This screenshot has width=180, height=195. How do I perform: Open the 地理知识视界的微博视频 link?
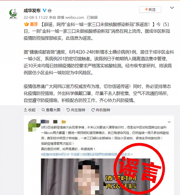(99, 154)
